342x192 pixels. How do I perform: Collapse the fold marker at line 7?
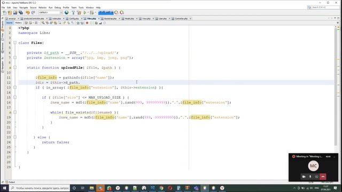15,58
